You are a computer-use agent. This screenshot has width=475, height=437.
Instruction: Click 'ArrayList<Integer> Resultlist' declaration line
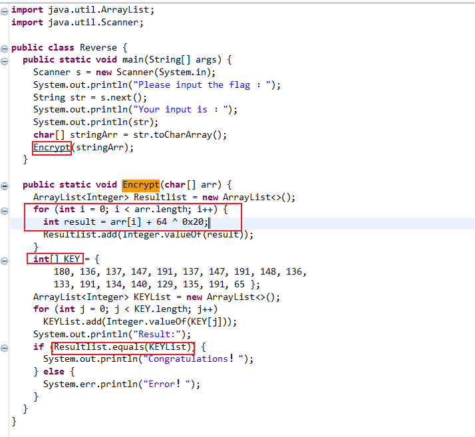pyautogui.click(x=164, y=197)
